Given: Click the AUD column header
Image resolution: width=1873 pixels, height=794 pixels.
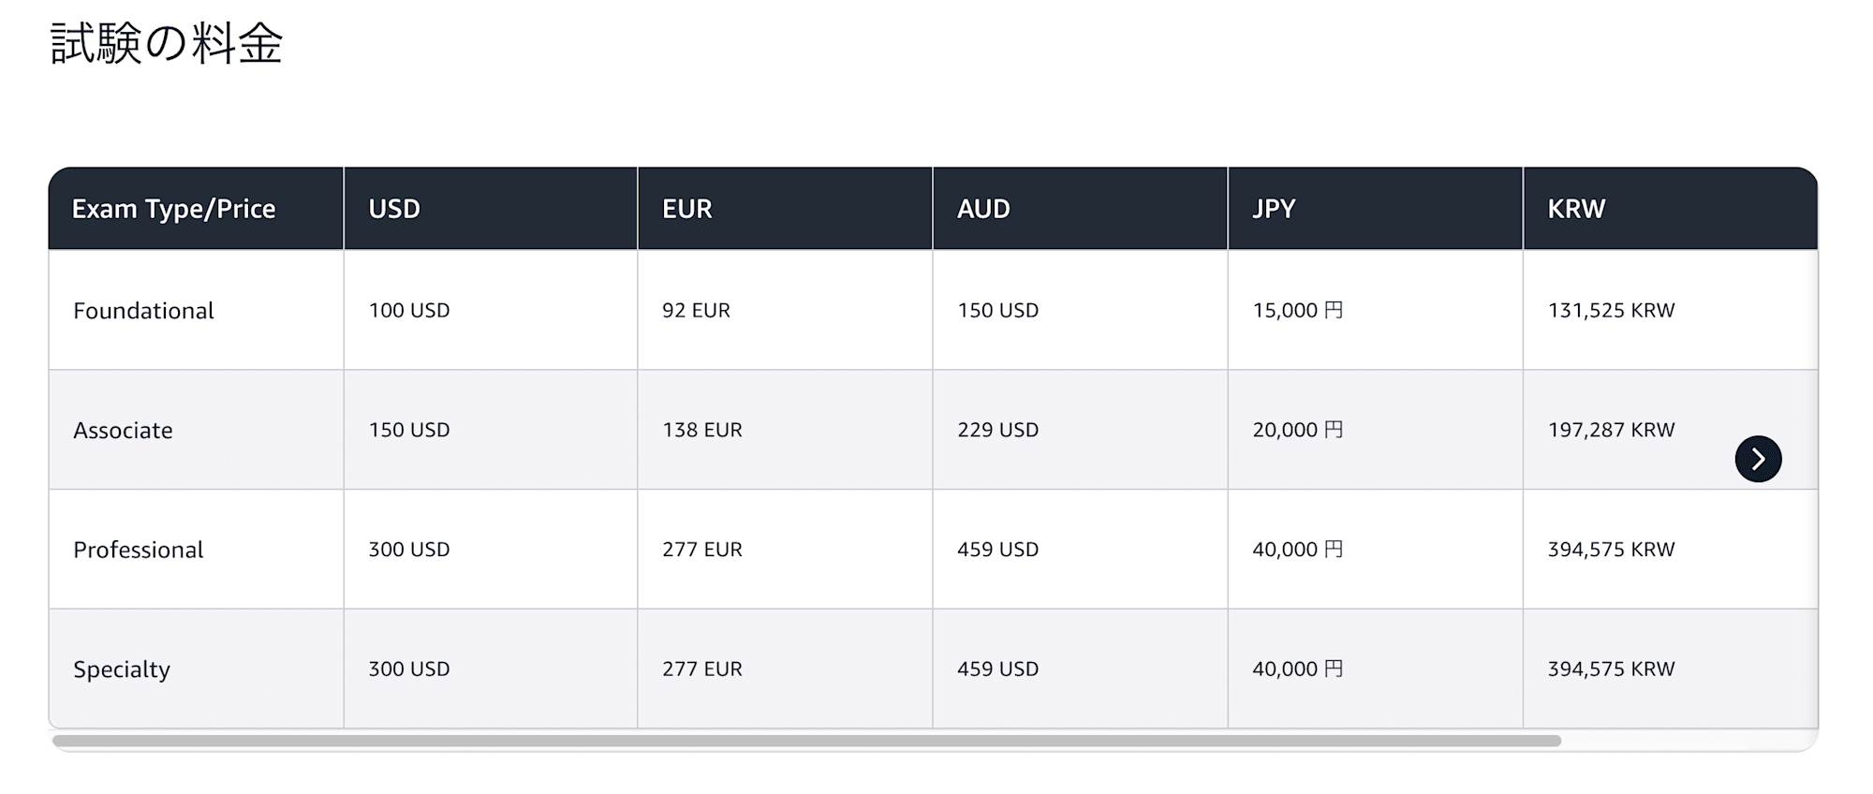Looking at the screenshot, I should click(x=982, y=209).
